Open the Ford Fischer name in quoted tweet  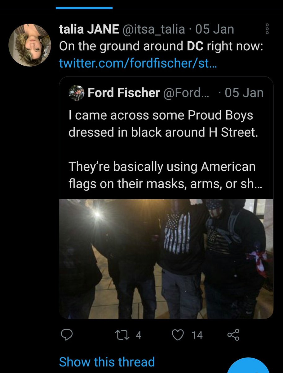point(124,93)
